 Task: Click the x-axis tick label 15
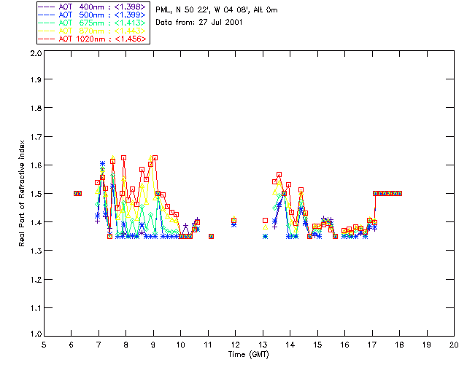(317, 345)
